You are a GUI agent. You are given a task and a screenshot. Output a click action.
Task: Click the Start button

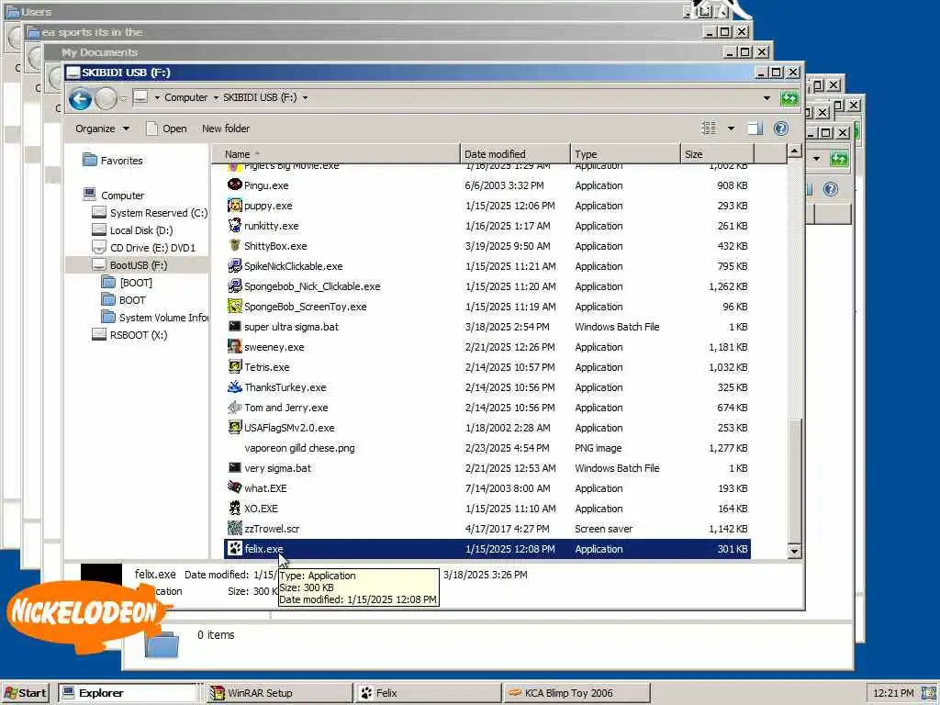(x=26, y=693)
